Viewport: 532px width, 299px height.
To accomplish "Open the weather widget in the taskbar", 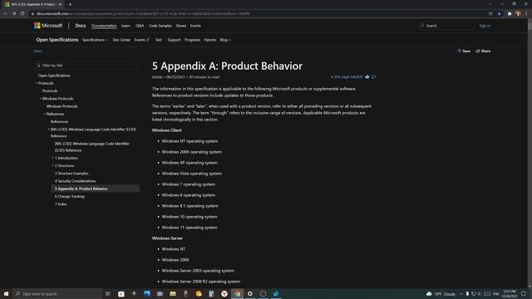I will 441,293.
